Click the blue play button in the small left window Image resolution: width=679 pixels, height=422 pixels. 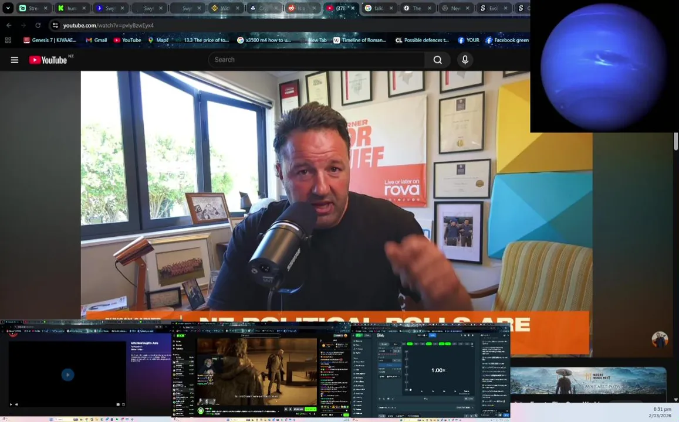point(67,375)
